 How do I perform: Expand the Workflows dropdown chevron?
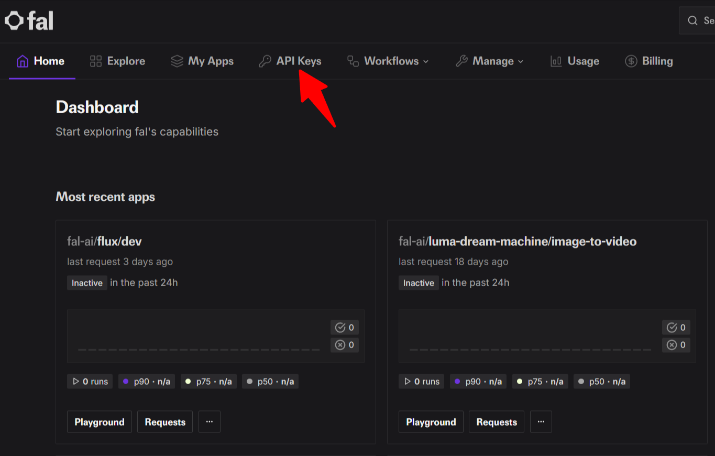(426, 62)
